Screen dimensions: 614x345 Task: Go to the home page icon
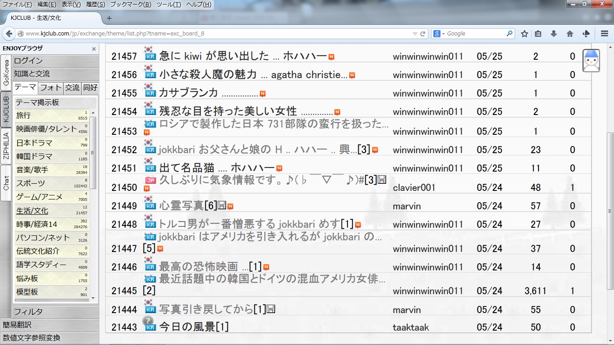pos(570,34)
